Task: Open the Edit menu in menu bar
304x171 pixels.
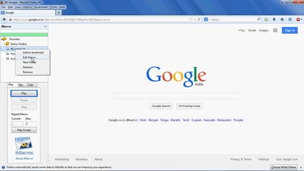Action: 10,7
